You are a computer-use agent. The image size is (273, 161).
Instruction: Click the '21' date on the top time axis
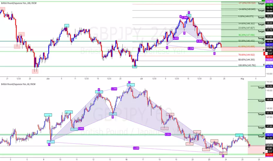(x=7, y=79)
